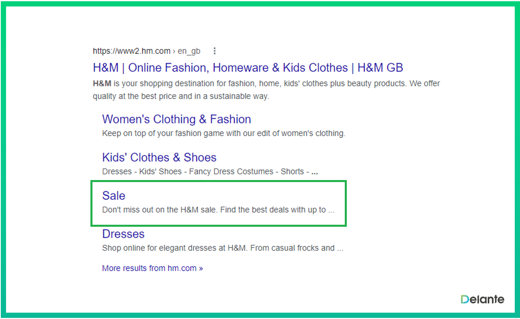520x319 pixels.
Task: Click the 'H&M is your shopping destination' description
Action: 266,90
